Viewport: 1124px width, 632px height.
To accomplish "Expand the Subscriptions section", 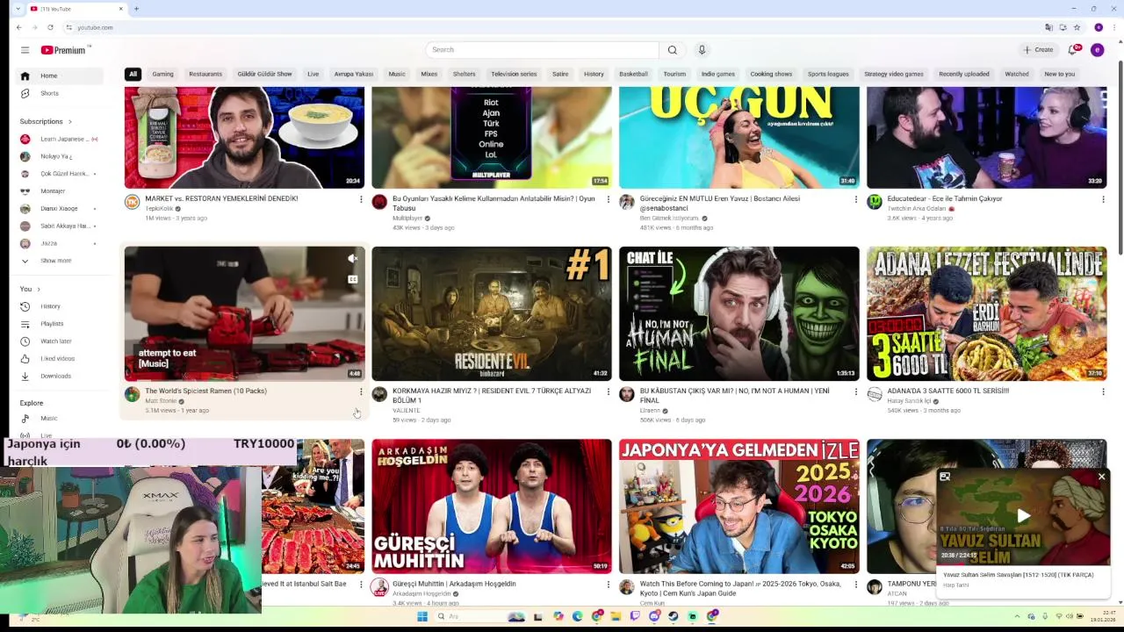I will 46,121.
